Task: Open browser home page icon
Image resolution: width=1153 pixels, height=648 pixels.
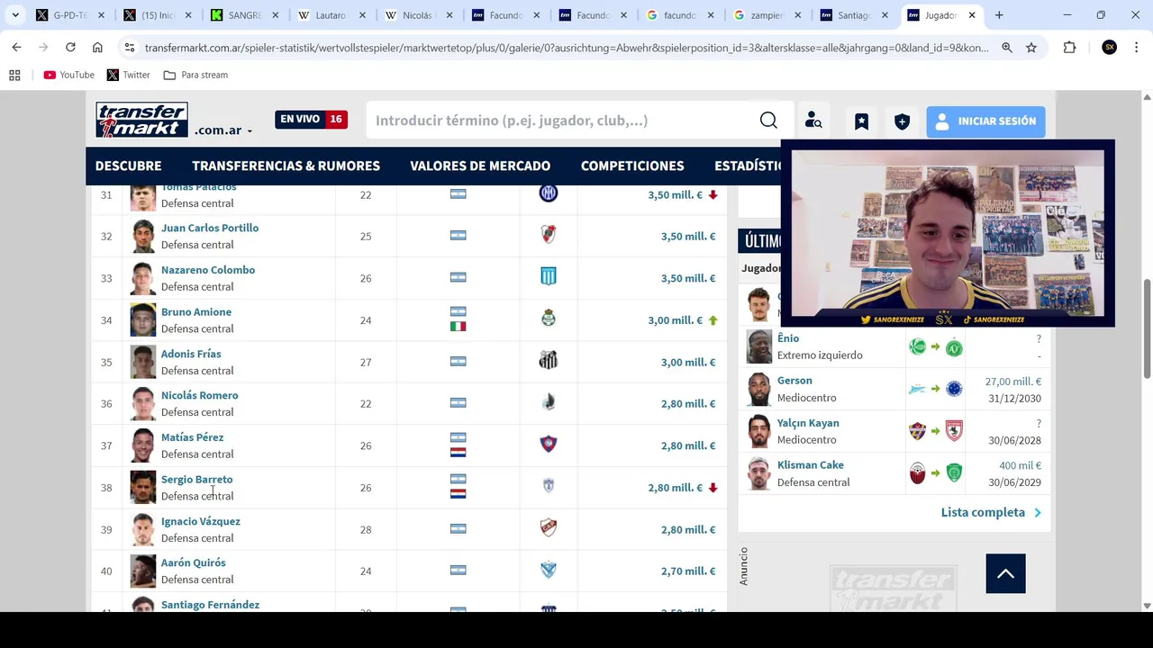Action: pos(97,47)
